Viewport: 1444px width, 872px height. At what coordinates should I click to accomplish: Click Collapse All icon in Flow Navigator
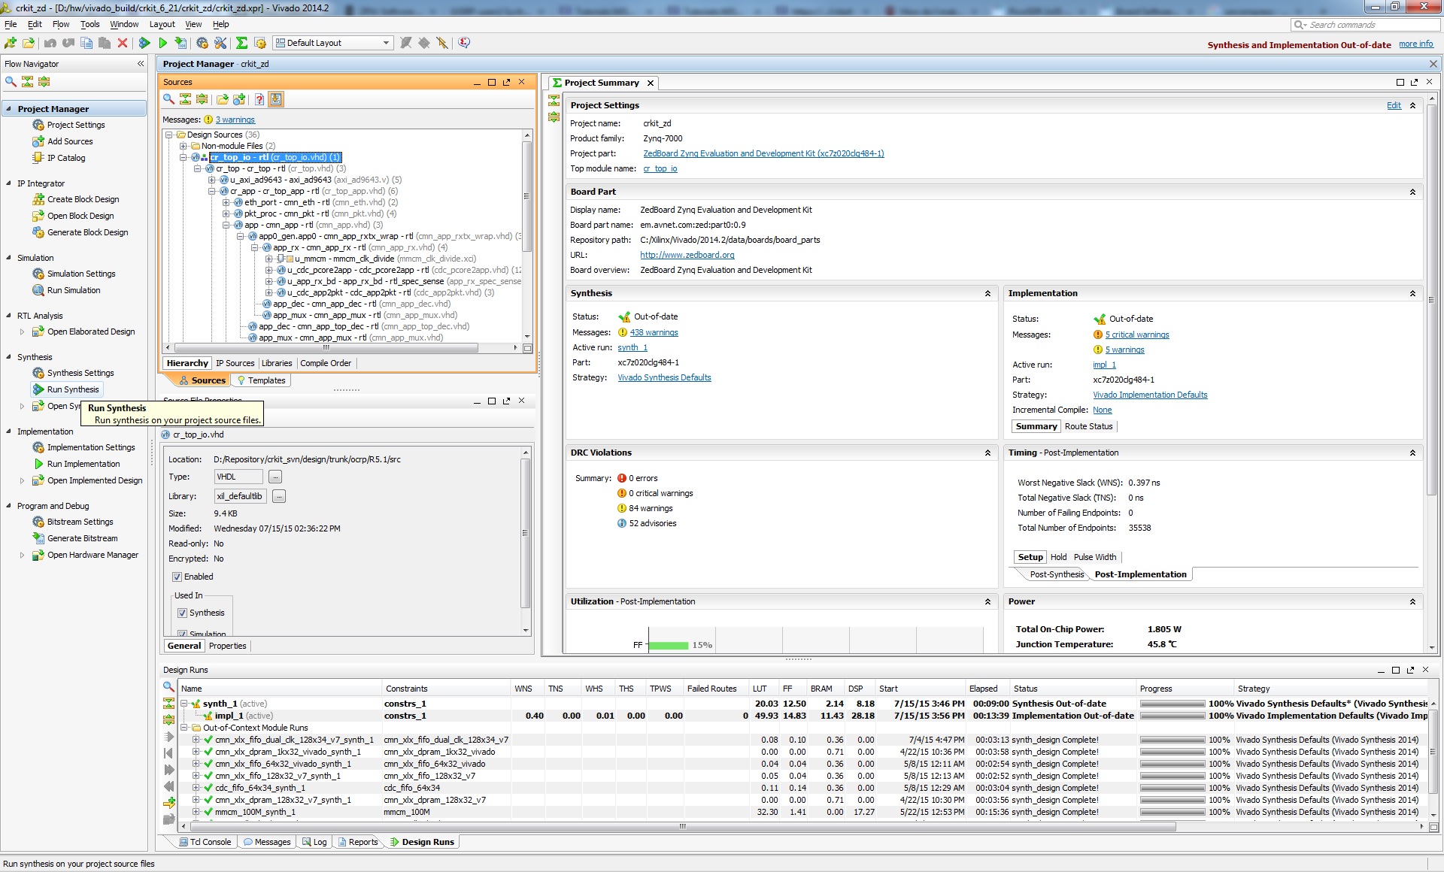(x=27, y=81)
